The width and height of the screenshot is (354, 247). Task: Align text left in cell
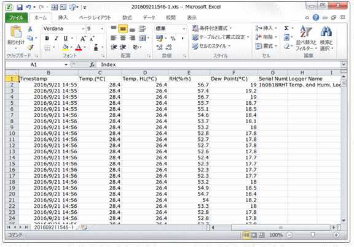(114, 38)
